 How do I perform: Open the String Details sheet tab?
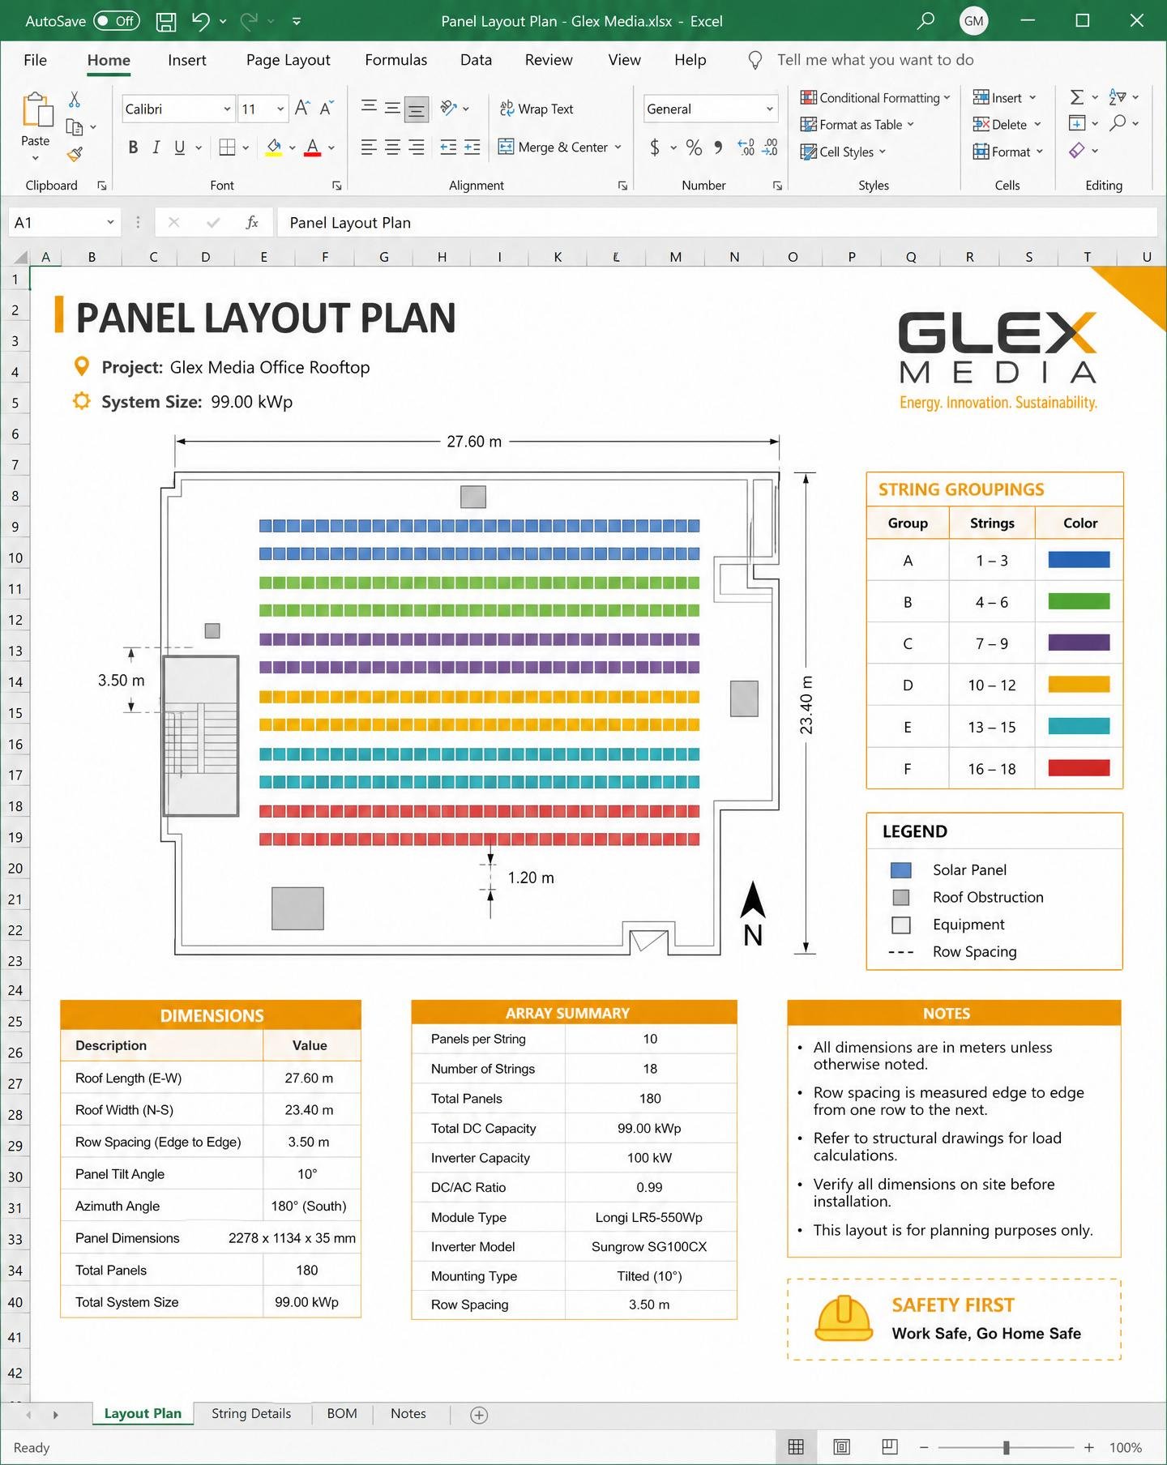click(x=251, y=1414)
